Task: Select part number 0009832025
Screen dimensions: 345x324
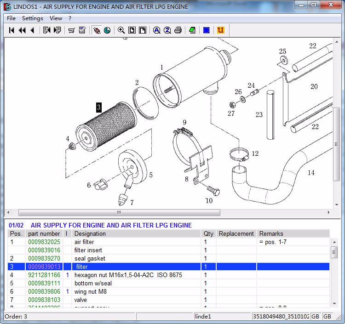Action: point(44,242)
